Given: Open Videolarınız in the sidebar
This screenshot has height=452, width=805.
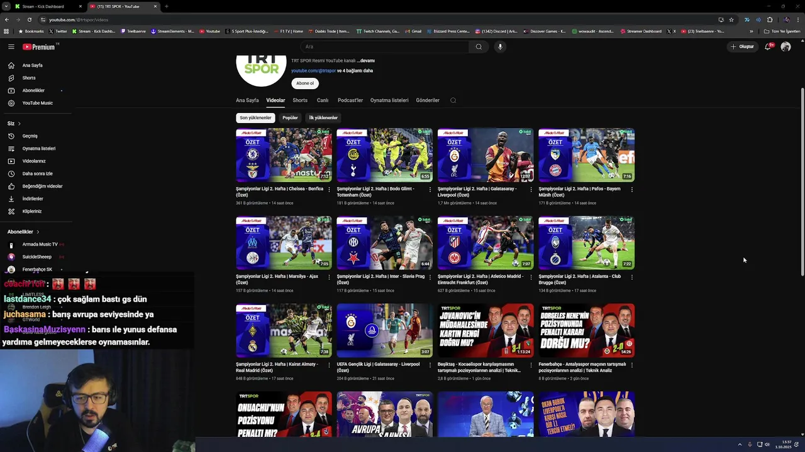Looking at the screenshot, I should 35,161.
